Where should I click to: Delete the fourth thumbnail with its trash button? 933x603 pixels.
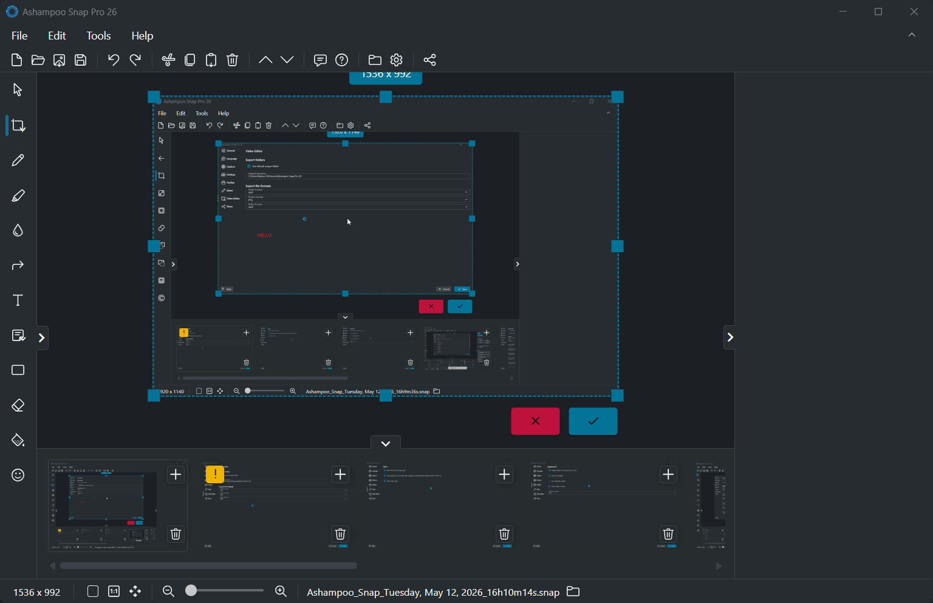[668, 534]
